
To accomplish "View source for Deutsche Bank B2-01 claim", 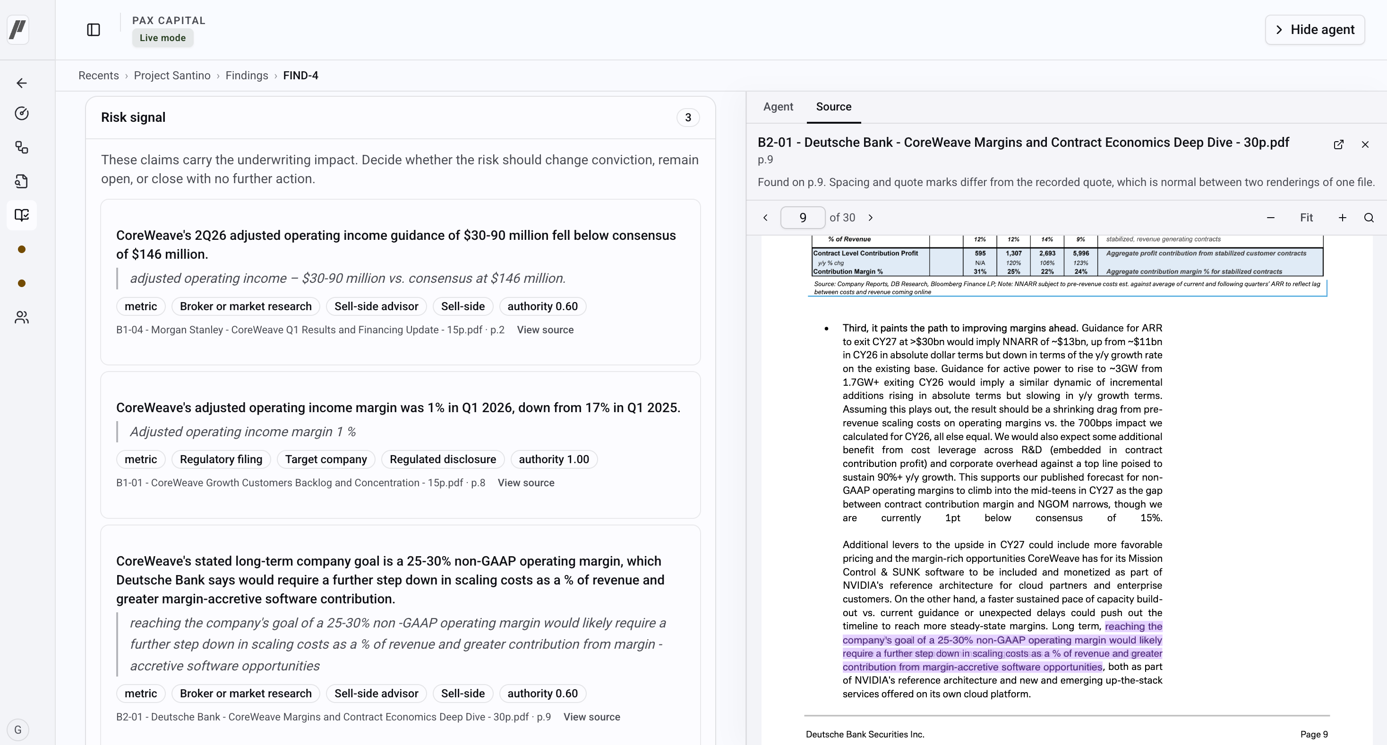I will [591, 717].
